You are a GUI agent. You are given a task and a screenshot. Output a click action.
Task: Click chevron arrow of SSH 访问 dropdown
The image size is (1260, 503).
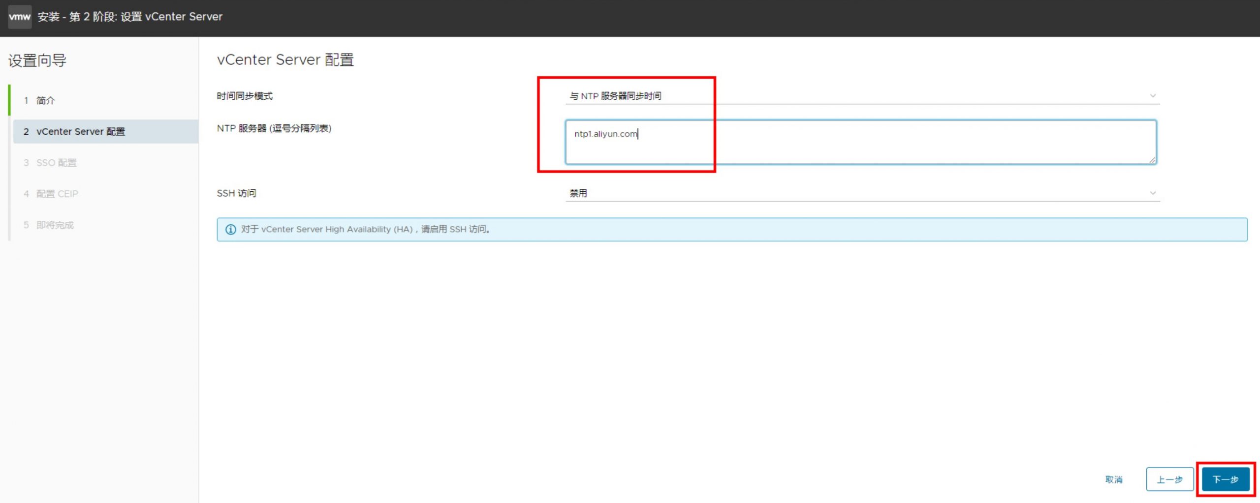(1153, 193)
